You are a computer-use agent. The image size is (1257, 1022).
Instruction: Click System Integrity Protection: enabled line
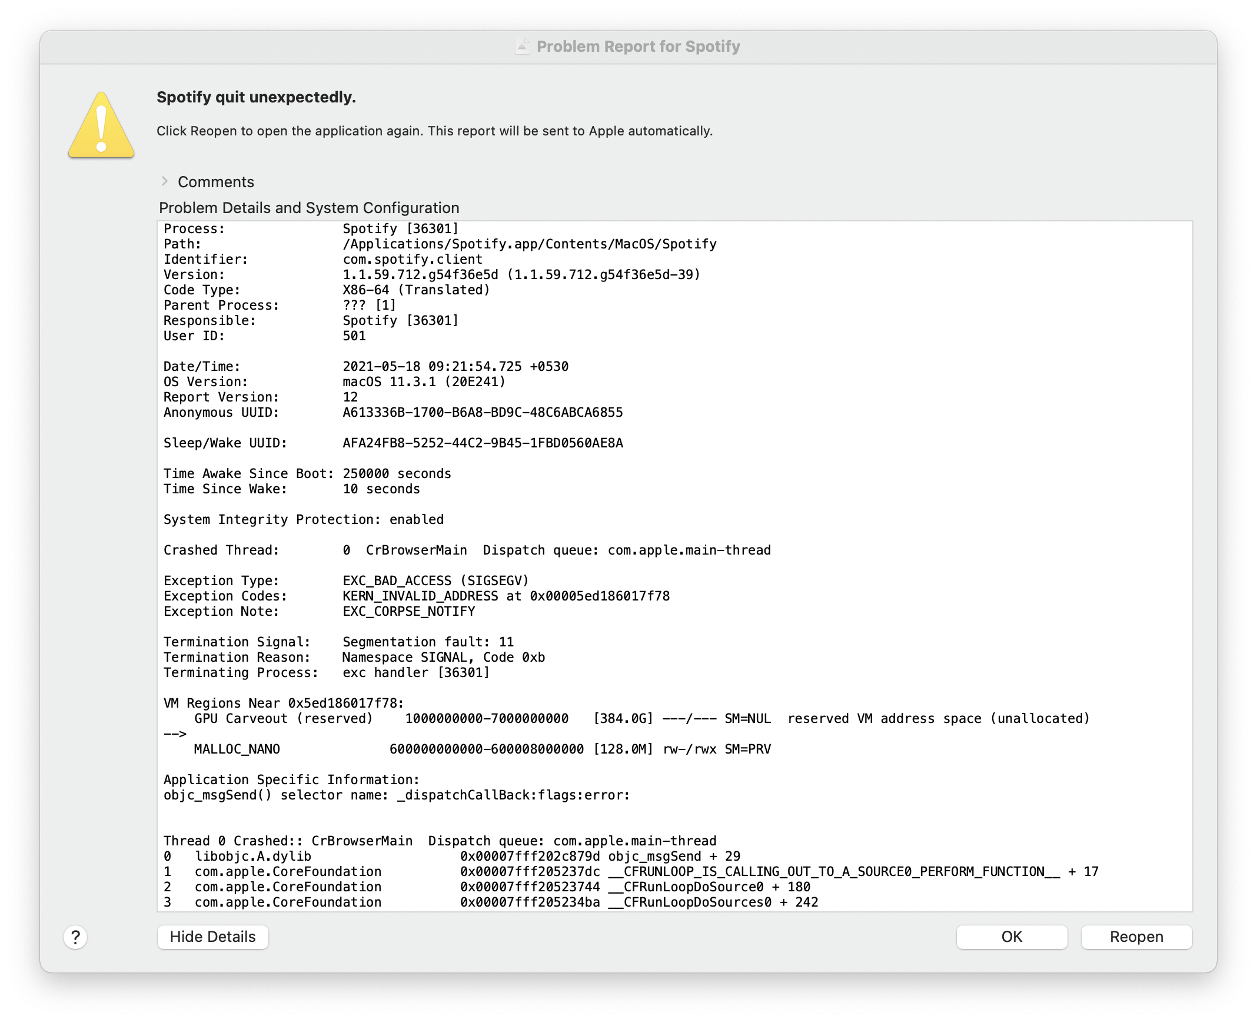pyautogui.click(x=304, y=519)
